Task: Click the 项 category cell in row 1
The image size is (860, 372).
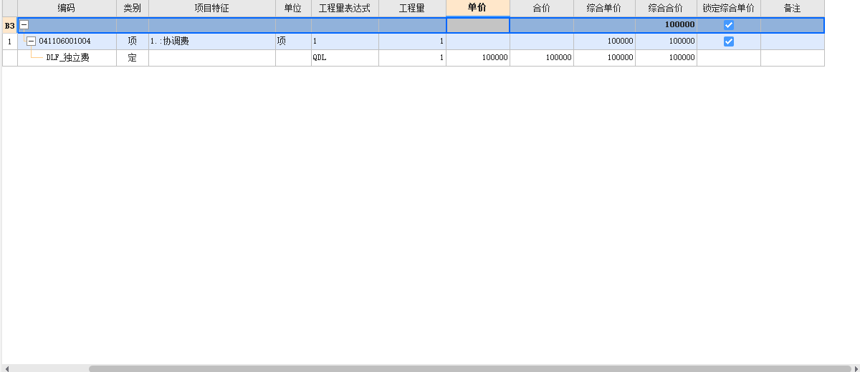Action: pyautogui.click(x=133, y=41)
